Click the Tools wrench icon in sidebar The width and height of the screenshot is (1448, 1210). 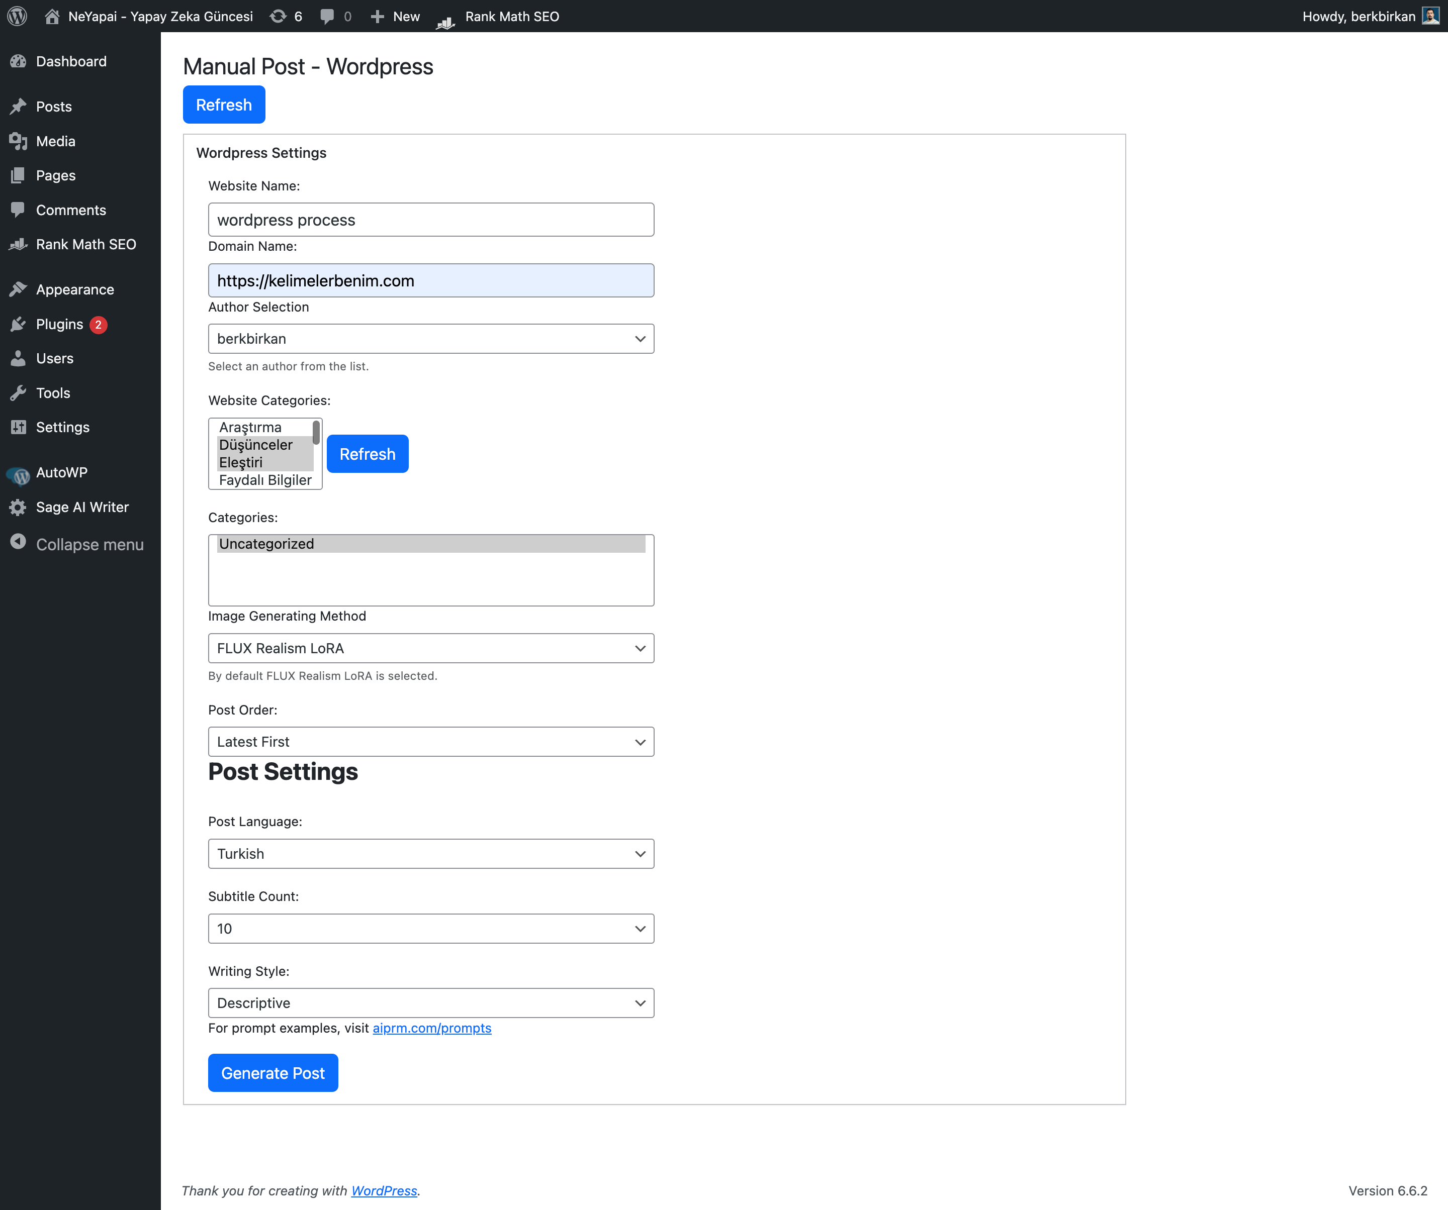19,393
